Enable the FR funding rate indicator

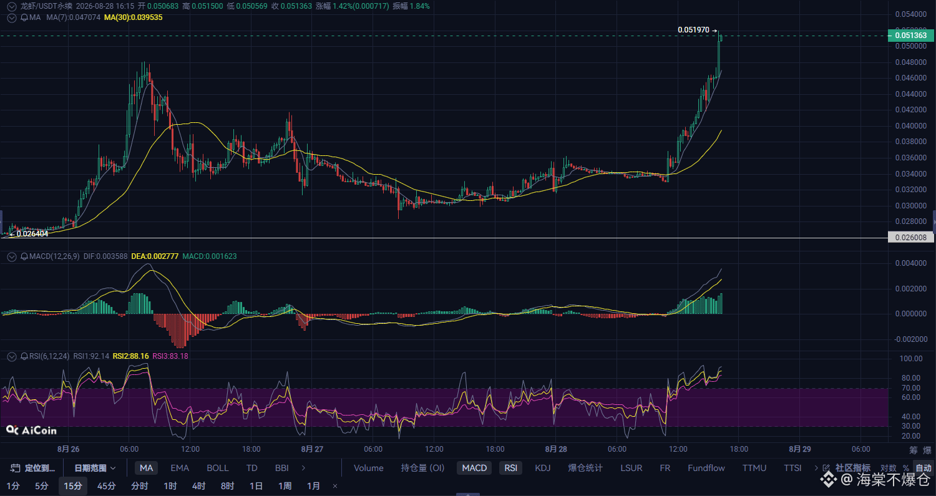pyautogui.click(x=665, y=468)
